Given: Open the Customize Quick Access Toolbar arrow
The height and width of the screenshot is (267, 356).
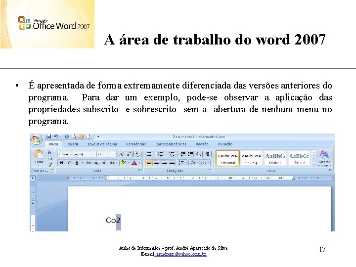Looking at the screenshot, I should tap(98, 136).
